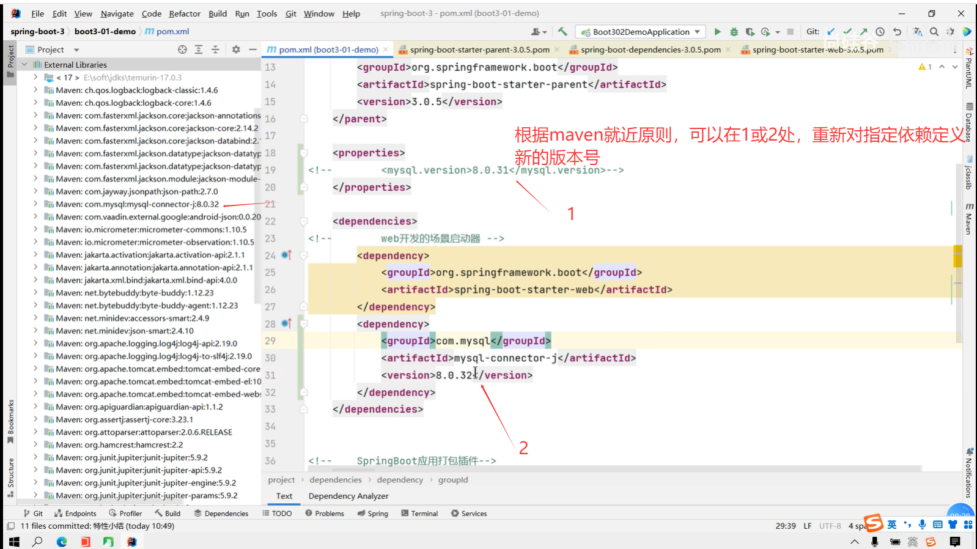Open the Database side tool window
This screenshot has height=549, width=977.
[x=969, y=122]
